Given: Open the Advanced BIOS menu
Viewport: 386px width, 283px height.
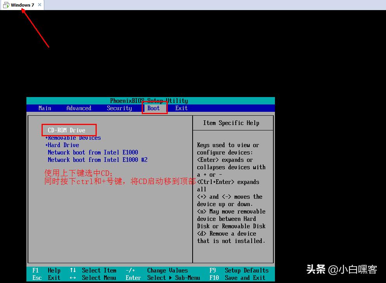Looking at the screenshot, I should click(x=78, y=108).
